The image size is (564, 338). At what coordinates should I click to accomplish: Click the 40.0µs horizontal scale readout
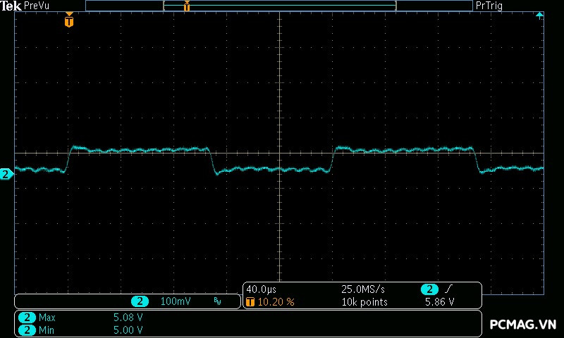click(261, 289)
